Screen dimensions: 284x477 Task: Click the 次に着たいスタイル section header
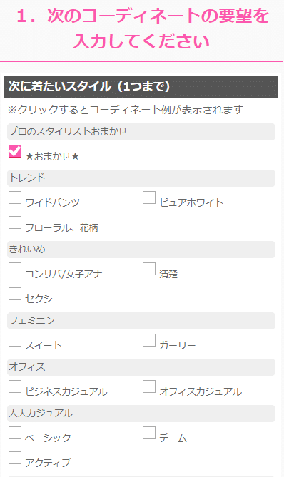point(141,87)
